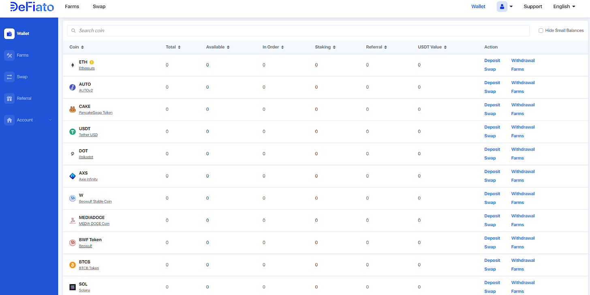Open the Referral gift icon
Image resolution: width=590 pixels, height=295 pixels.
point(9,98)
